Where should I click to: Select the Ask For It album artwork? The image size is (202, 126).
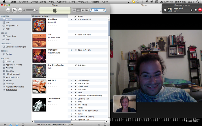click(x=39, y=86)
